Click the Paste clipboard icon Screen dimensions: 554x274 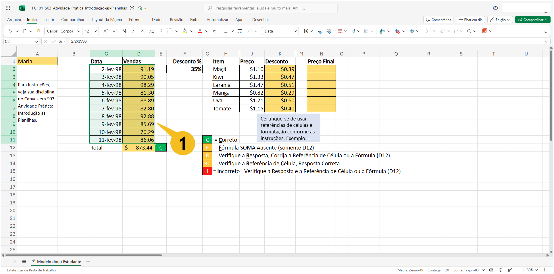pos(25,31)
